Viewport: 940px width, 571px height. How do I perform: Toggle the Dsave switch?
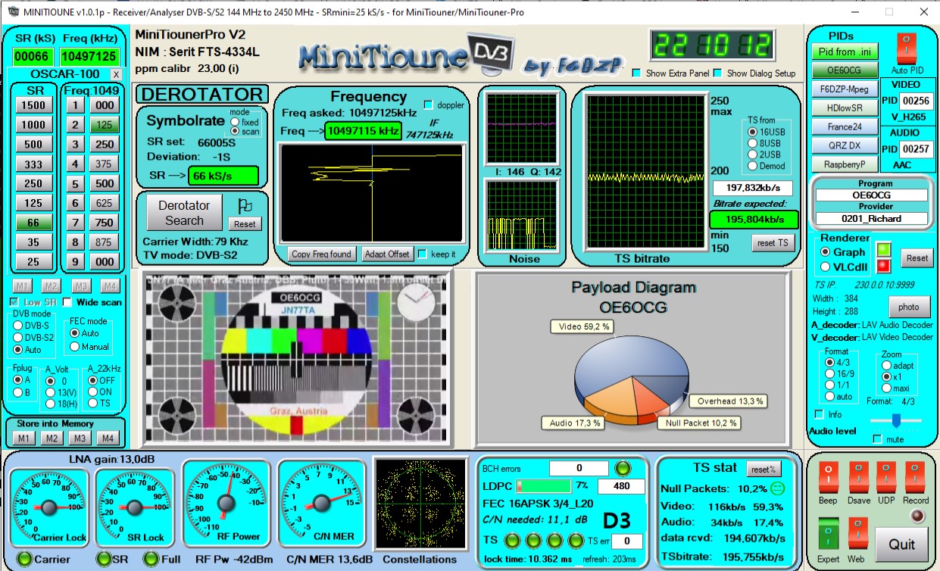coord(859,477)
